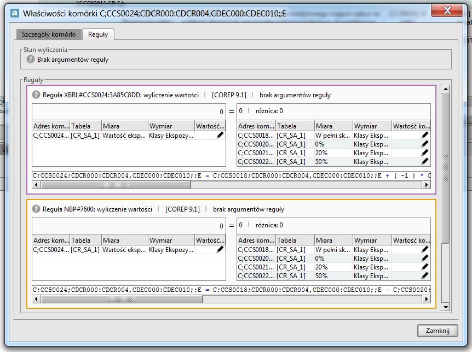Edit value pencil for CCS0024 row in XBRL rule
The width and height of the screenshot is (472, 352).
click(220, 135)
